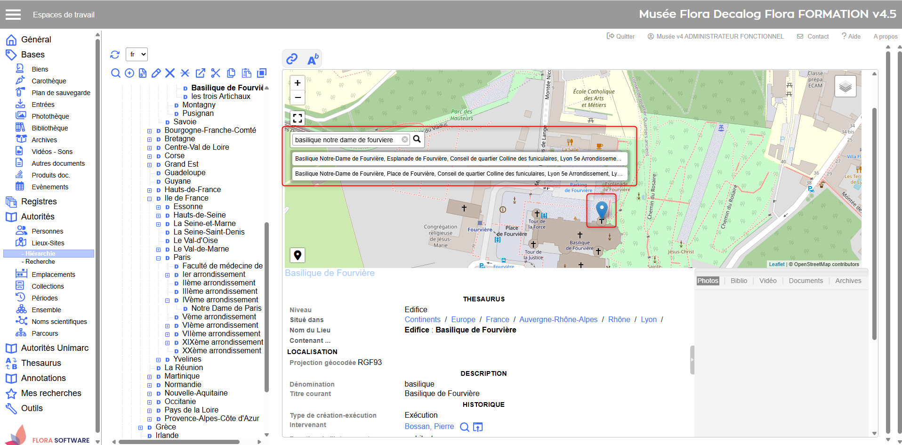
Task: Open the map layers control
Action: point(845,87)
